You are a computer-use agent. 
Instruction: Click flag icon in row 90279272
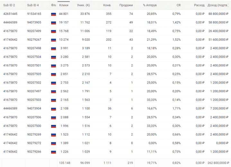[x=53, y=143]
